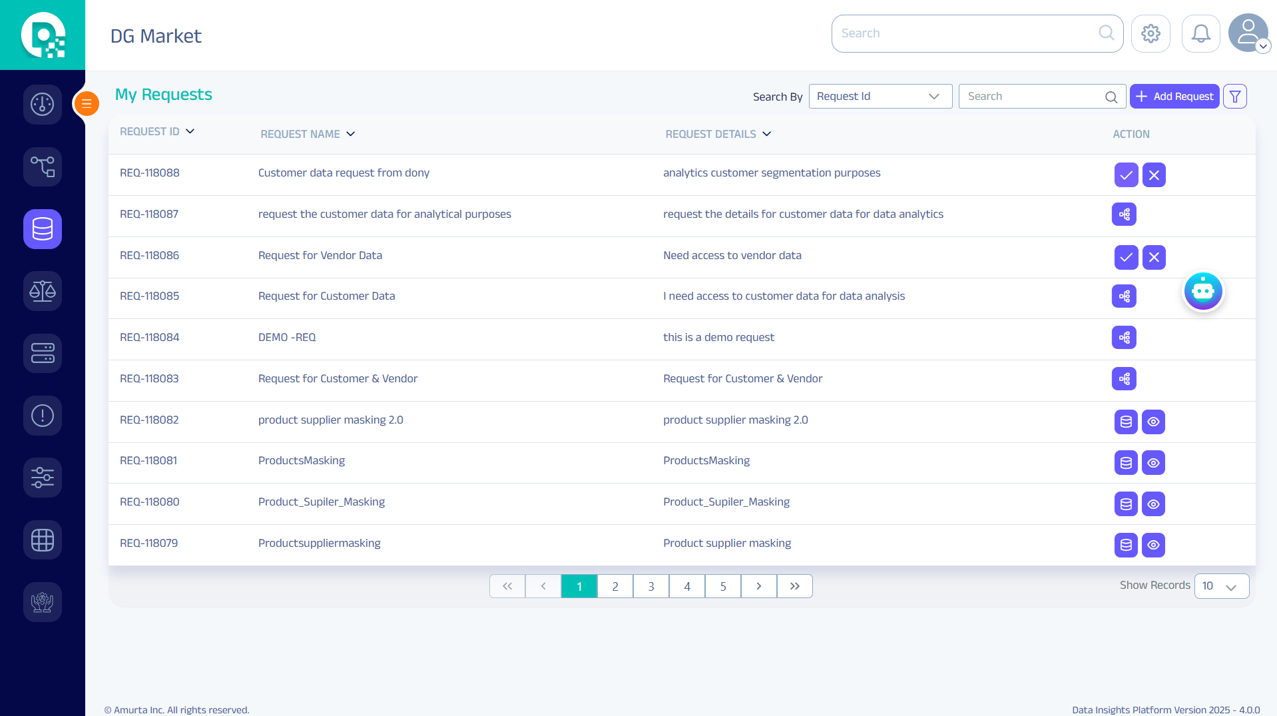Go to page 3 in pagination
The width and height of the screenshot is (1277, 716).
[x=650, y=586]
